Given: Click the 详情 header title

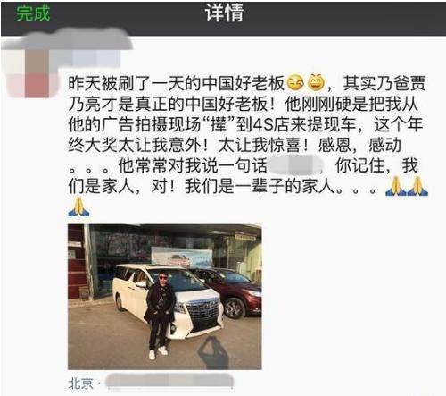Looking at the screenshot, I should point(225,13).
